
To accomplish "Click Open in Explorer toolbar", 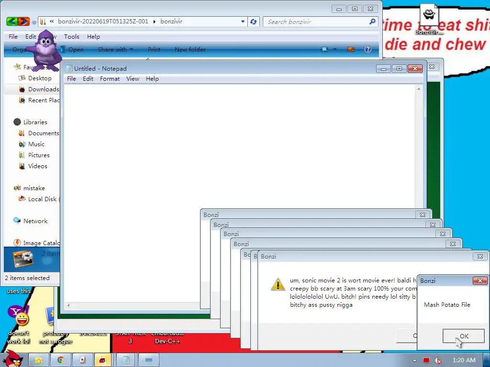I will point(73,49).
